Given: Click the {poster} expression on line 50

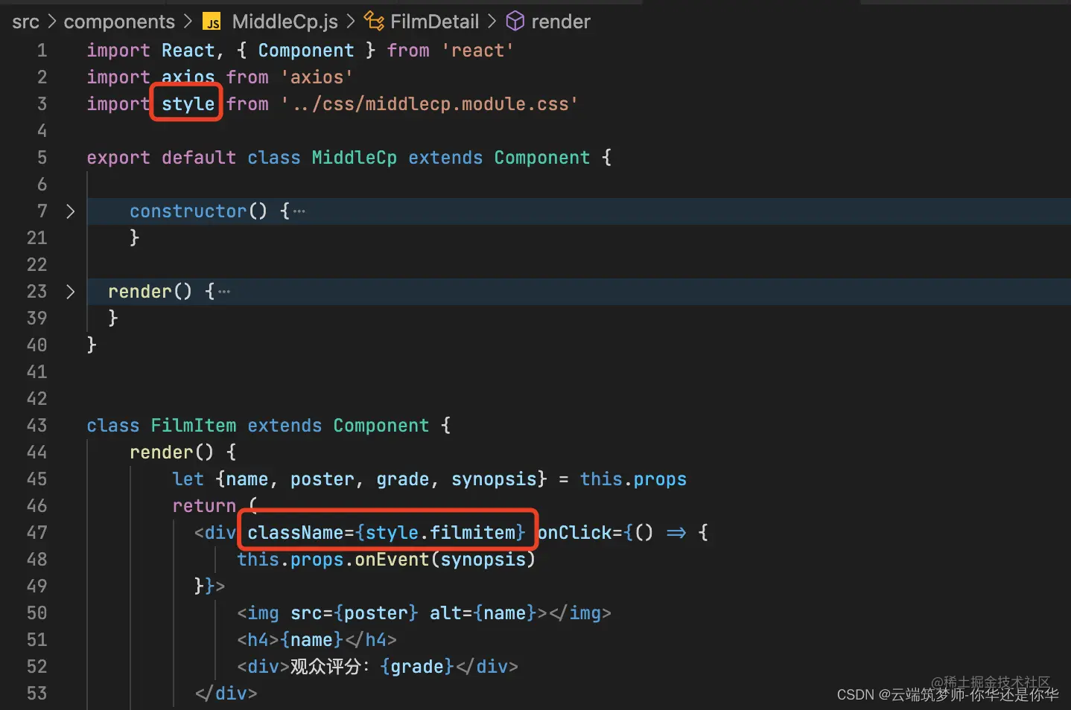Looking at the screenshot, I should [376, 613].
